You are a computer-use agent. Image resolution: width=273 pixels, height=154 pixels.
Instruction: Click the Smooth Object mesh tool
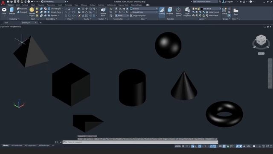[32, 12]
